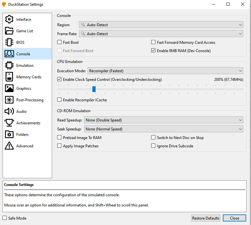Open Memory Cards settings
This screenshot has height=225, width=251.
point(27,77)
